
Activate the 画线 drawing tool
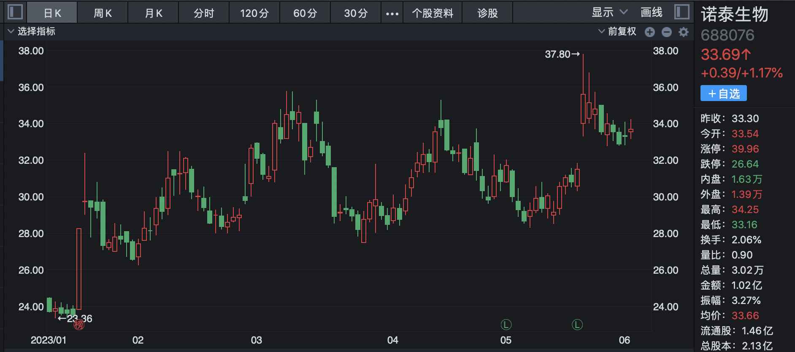(651, 13)
